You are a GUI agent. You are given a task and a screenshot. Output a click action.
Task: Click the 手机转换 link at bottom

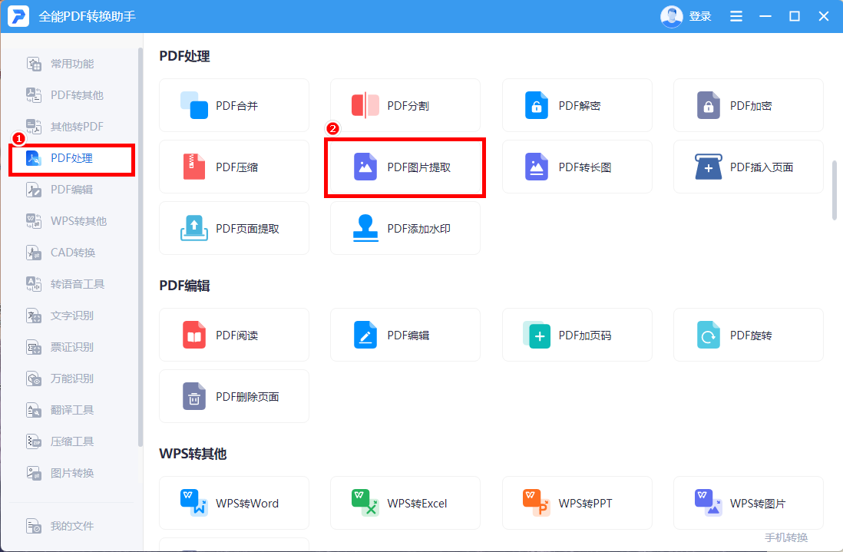pyautogui.click(x=786, y=537)
